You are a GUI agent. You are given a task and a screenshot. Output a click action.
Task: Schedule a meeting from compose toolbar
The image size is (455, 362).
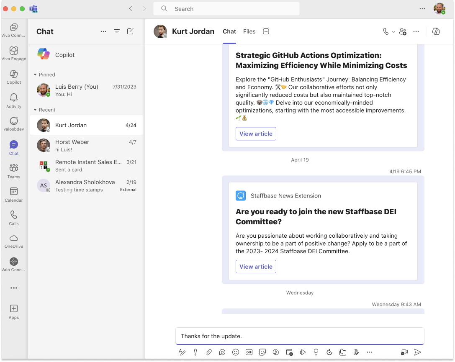coord(289,352)
